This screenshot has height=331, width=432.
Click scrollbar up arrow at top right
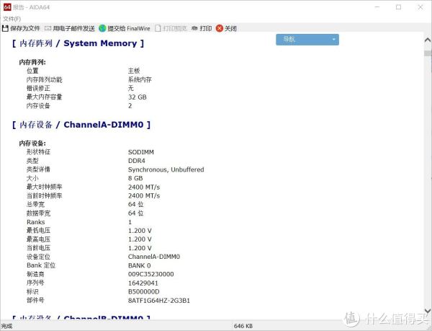(426, 38)
